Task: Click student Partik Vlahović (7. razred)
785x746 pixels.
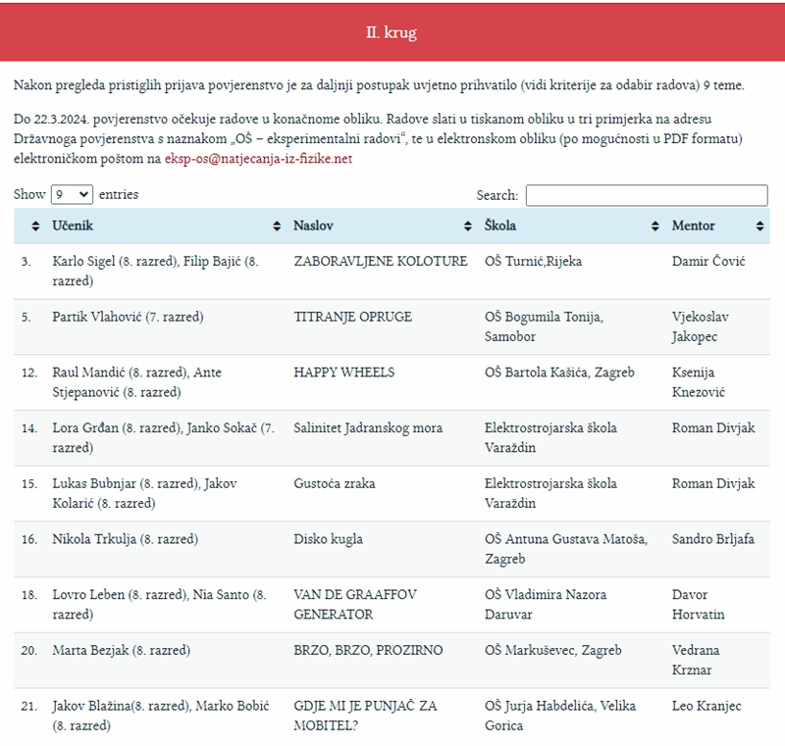Action: pos(128,317)
